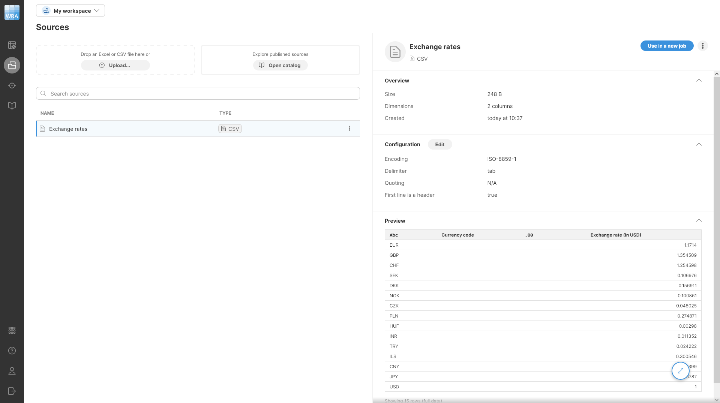Open the apps grid icon in sidebar

pos(12,330)
